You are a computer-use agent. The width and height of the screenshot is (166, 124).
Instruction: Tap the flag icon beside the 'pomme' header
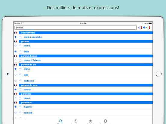coord(15,41)
